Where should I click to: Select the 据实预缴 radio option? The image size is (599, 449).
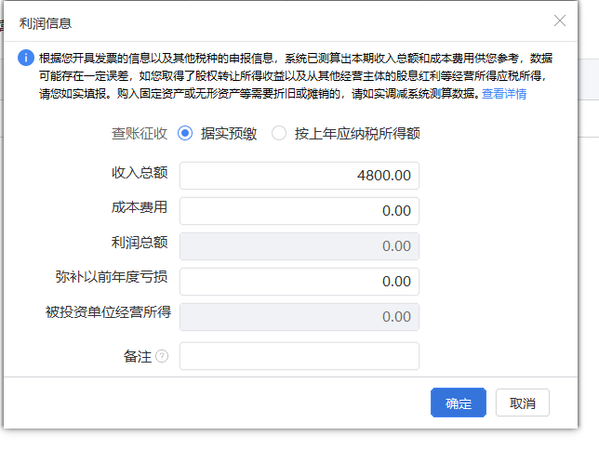(x=185, y=133)
